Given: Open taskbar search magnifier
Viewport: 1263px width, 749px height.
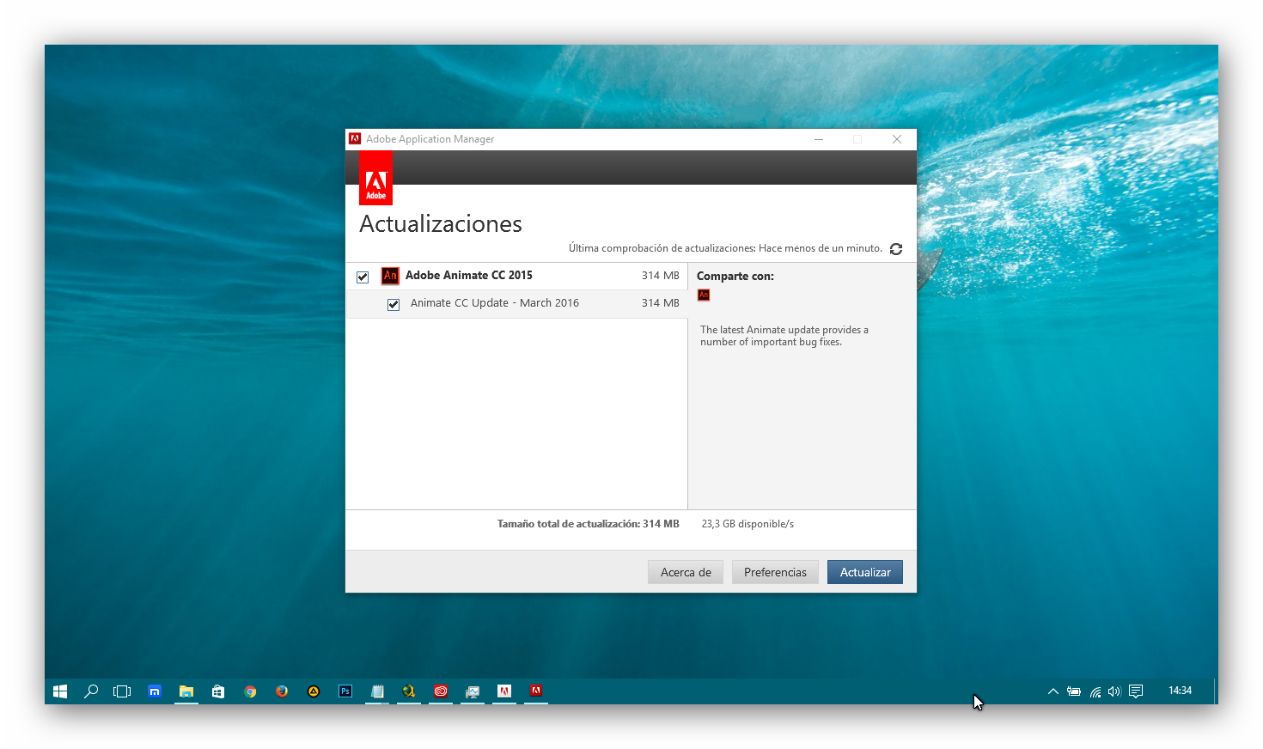Looking at the screenshot, I should coord(91,691).
